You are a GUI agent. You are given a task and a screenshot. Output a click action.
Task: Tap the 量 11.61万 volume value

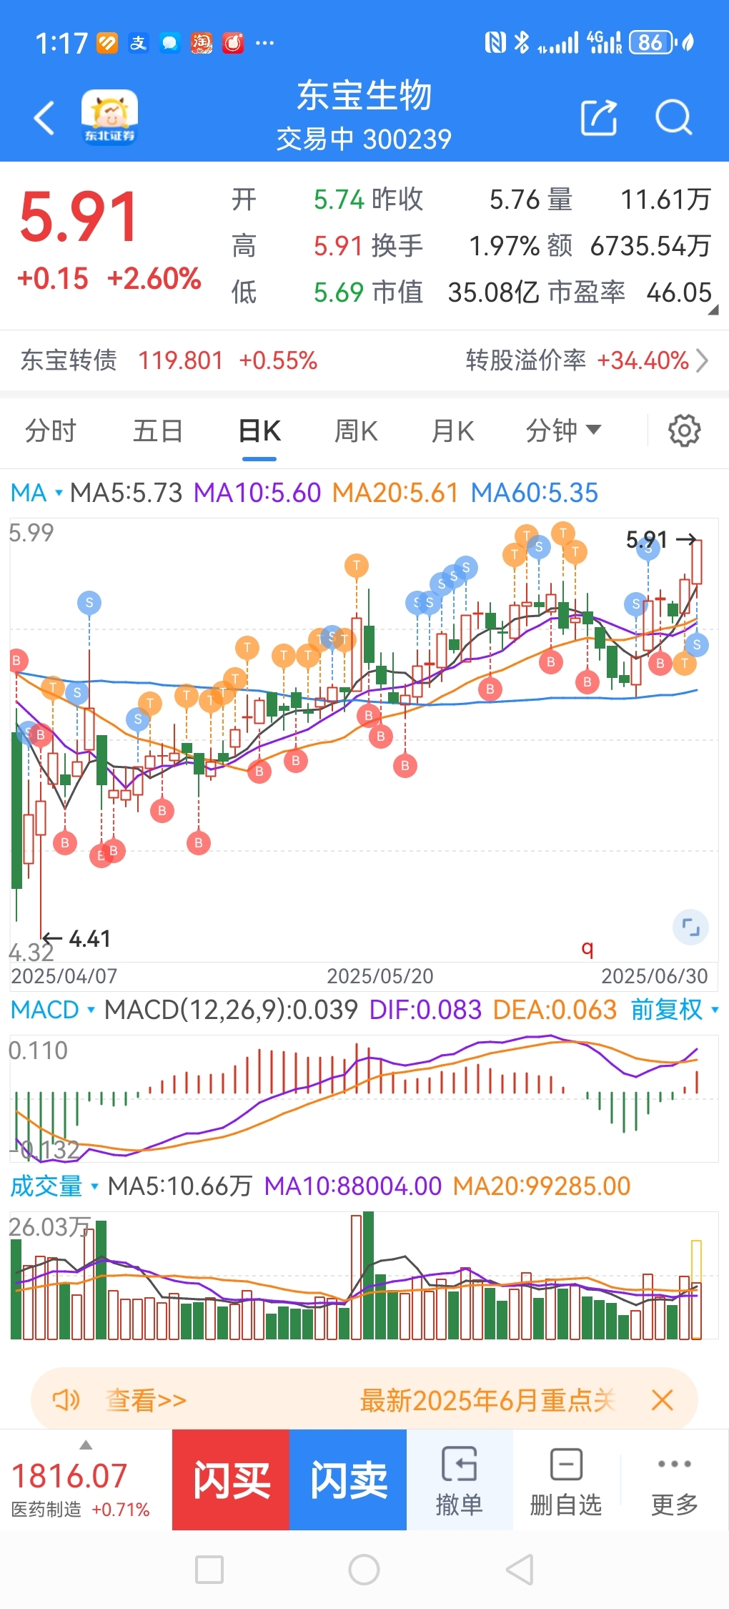point(665,200)
